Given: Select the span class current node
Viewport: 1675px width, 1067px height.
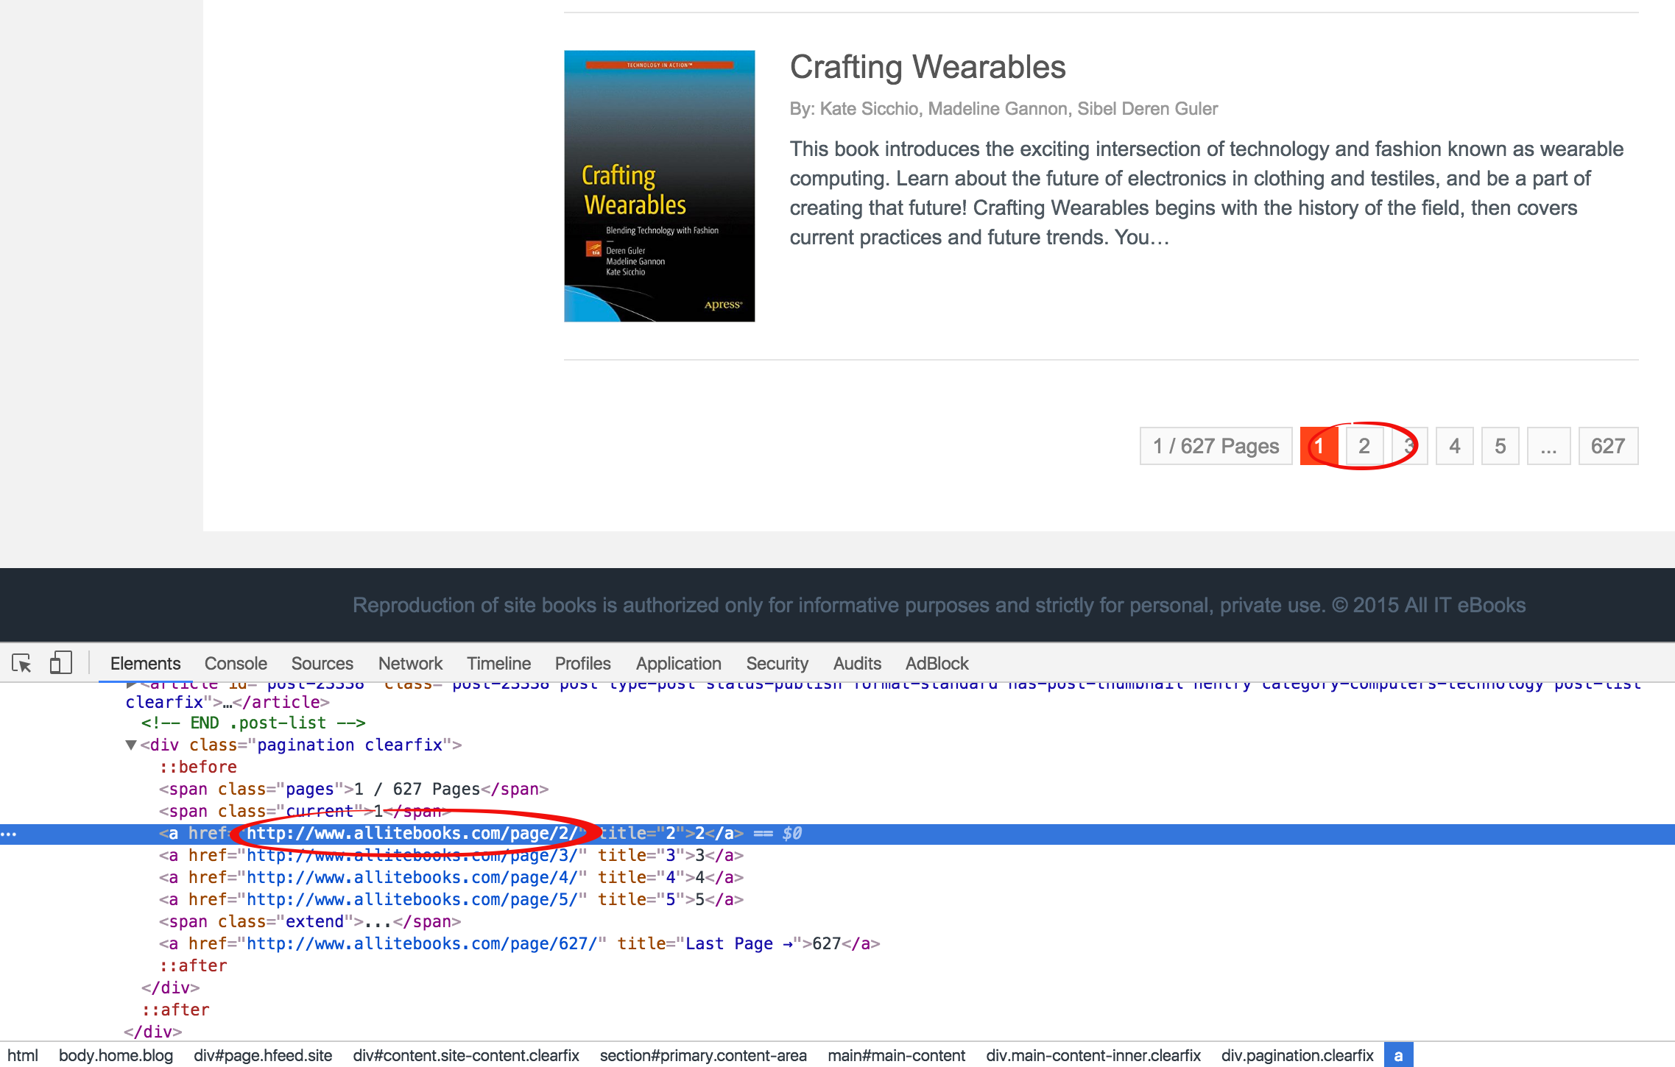Looking at the screenshot, I should (x=305, y=811).
